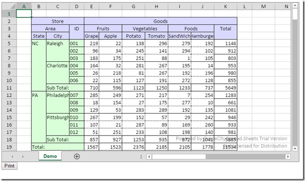Click the 1123 potato subtotal cell
Viewport: 305px width, 181px height.
click(x=133, y=88)
